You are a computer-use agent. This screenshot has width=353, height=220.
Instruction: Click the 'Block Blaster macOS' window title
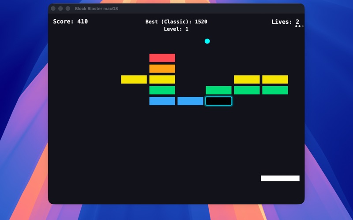[96, 8]
